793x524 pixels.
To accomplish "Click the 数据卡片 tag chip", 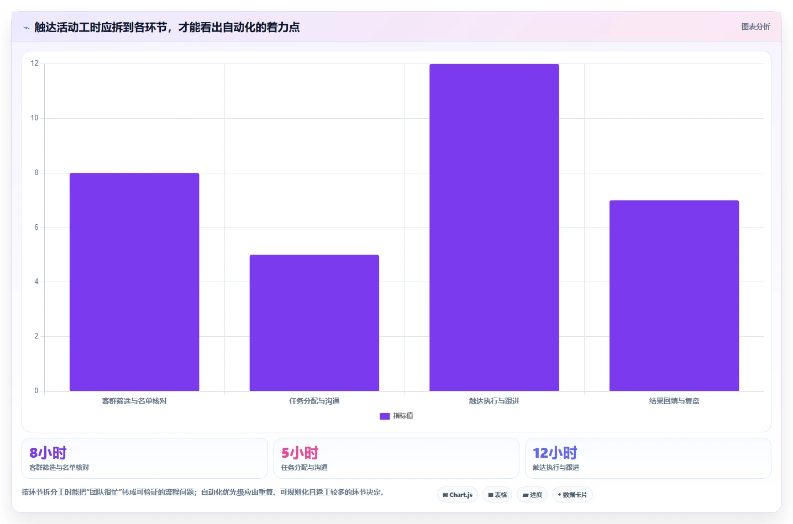I will click(573, 495).
